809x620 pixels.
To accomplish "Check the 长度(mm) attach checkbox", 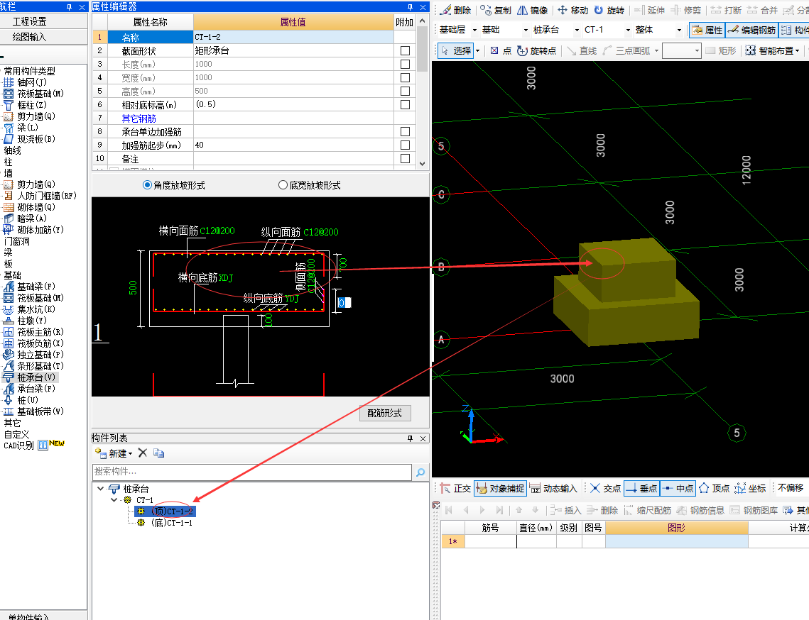I will [x=405, y=64].
